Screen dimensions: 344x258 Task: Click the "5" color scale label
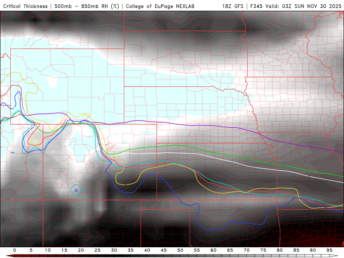(x=31, y=250)
